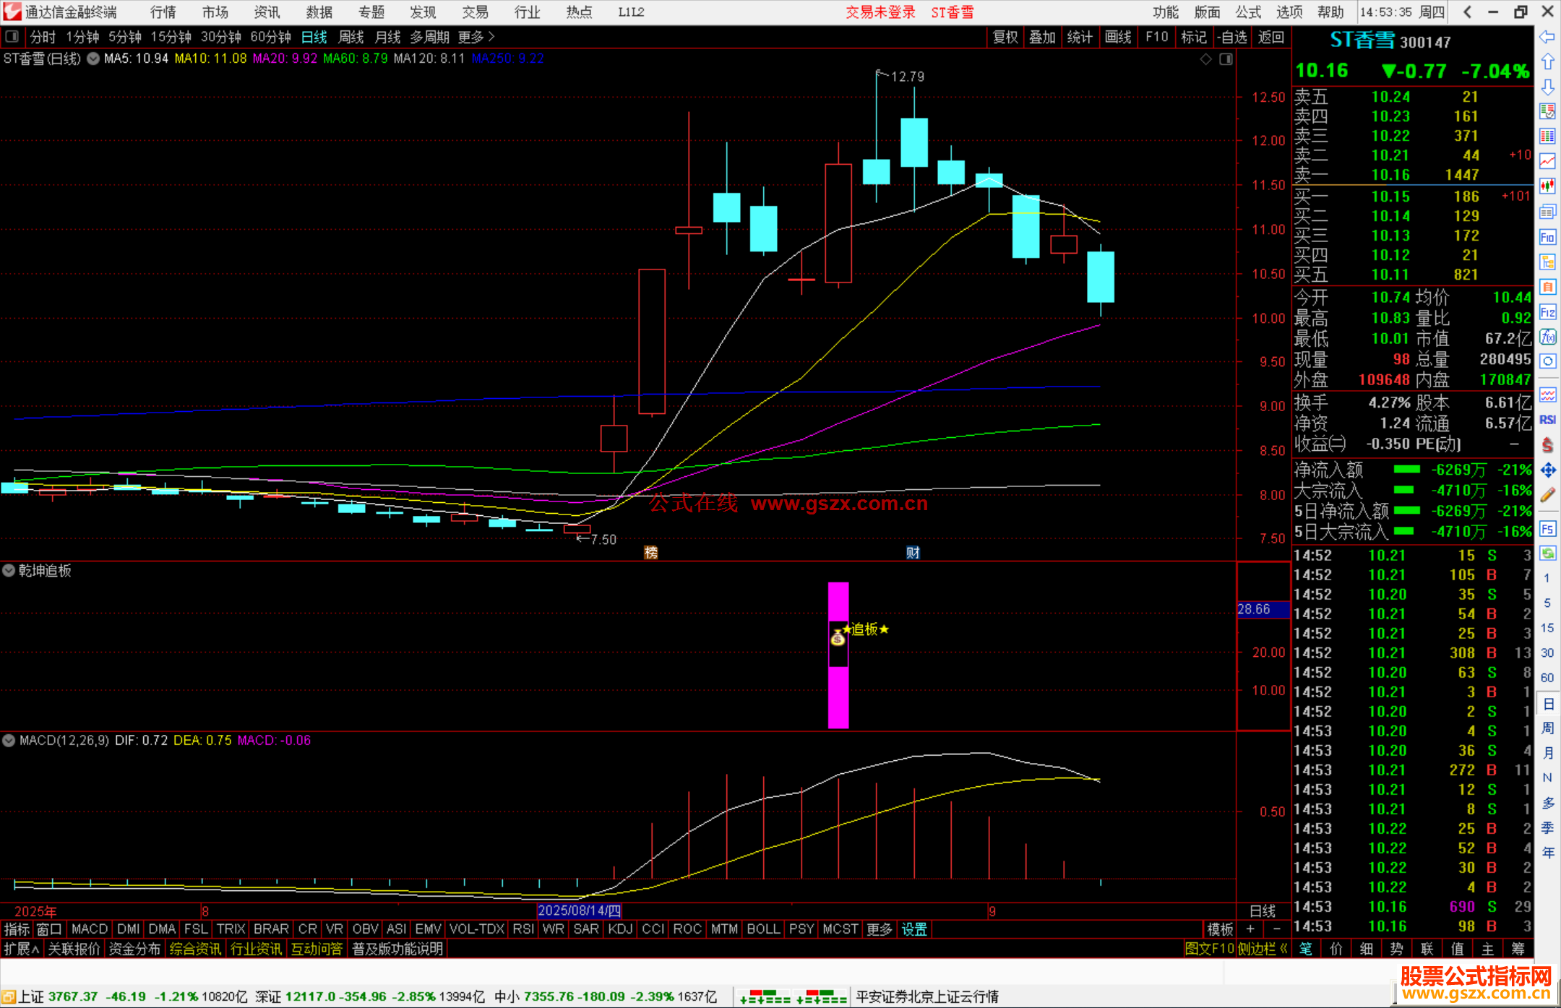Expand the MACD(12,26,9) indicator dropdown

[x=9, y=741]
